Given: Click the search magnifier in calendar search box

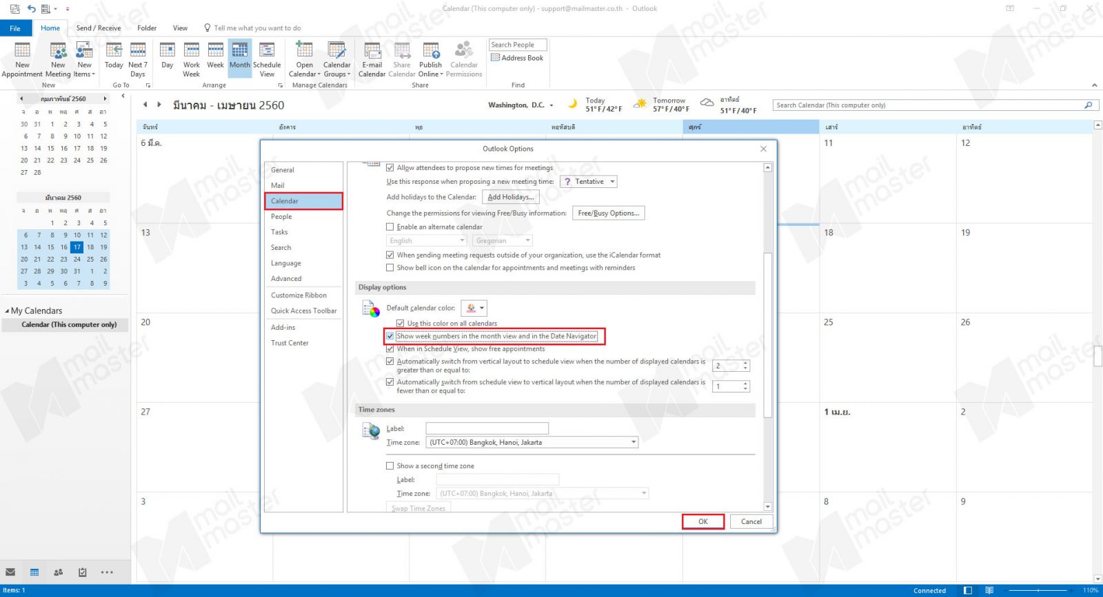Looking at the screenshot, I should (1089, 105).
